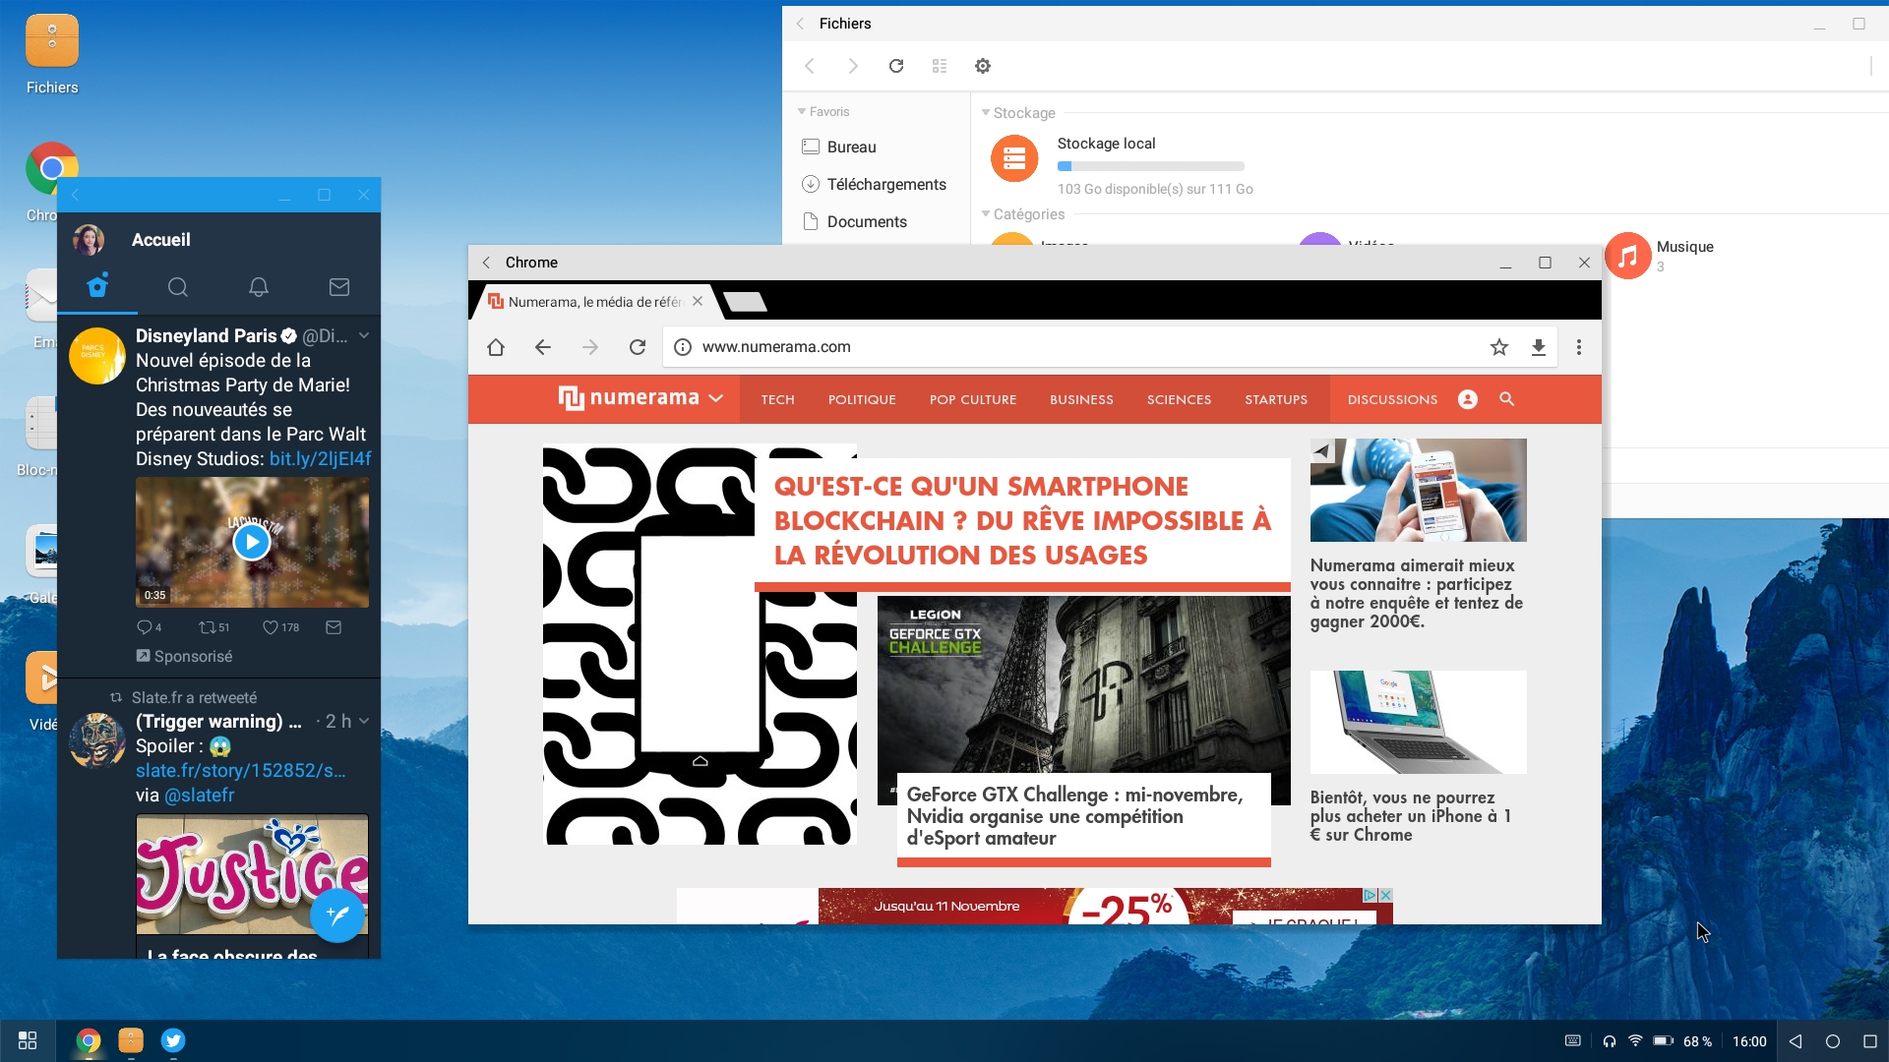1889x1062 pixels.
Task: Click the refresh icon in Fichiers toolbar
Action: (896, 66)
